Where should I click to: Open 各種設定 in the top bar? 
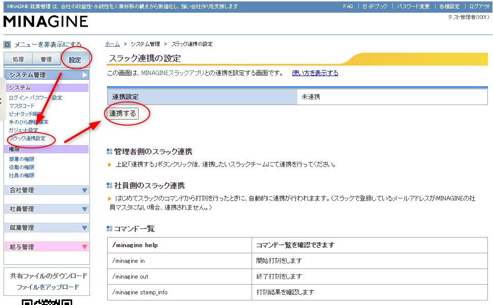[x=449, y=6]
